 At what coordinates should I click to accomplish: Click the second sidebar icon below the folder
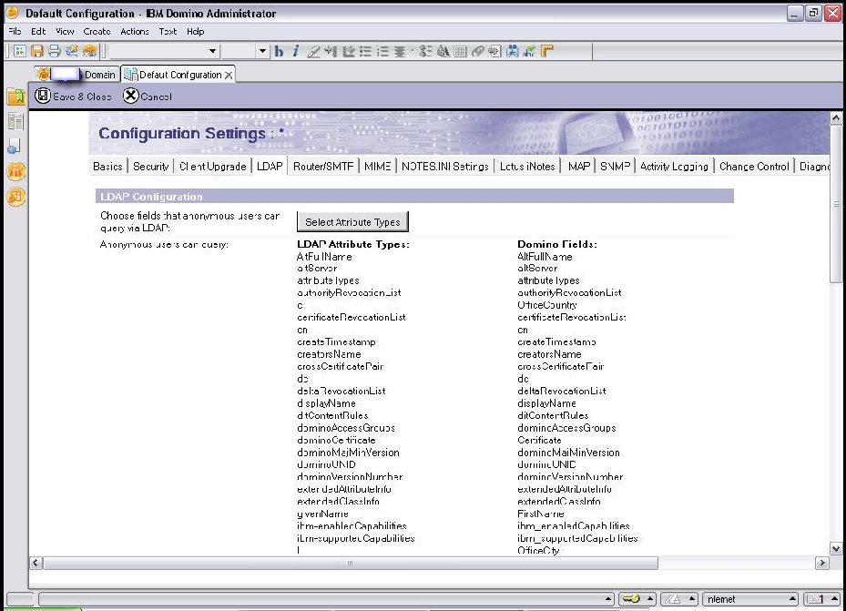(15, 121)
